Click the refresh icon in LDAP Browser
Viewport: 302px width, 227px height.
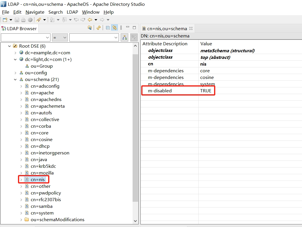(99, 28)
